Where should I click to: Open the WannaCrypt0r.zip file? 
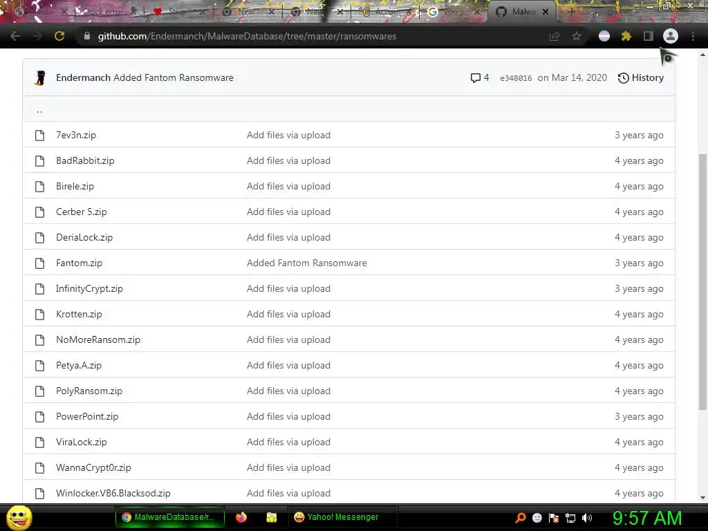93,468
